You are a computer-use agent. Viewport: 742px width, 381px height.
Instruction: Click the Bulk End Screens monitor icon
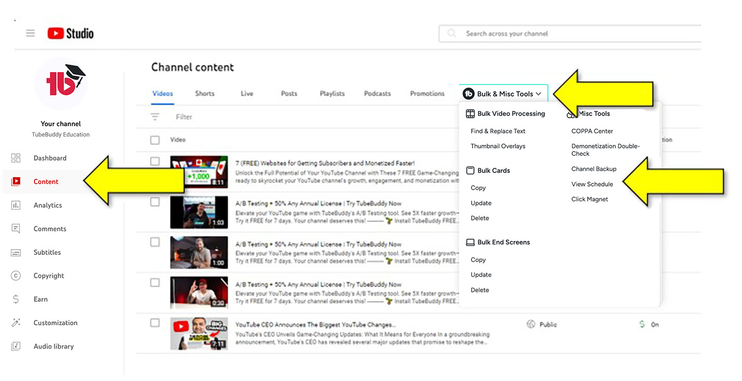click(470, 242)
